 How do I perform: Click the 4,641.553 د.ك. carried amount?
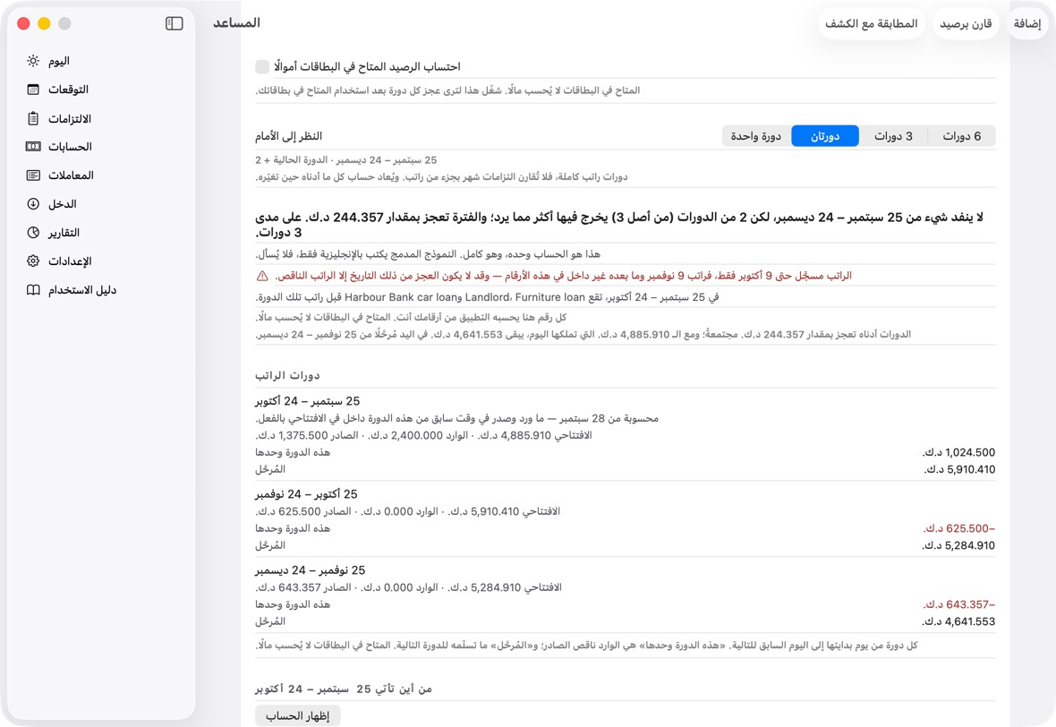click(x=958, y=622)
